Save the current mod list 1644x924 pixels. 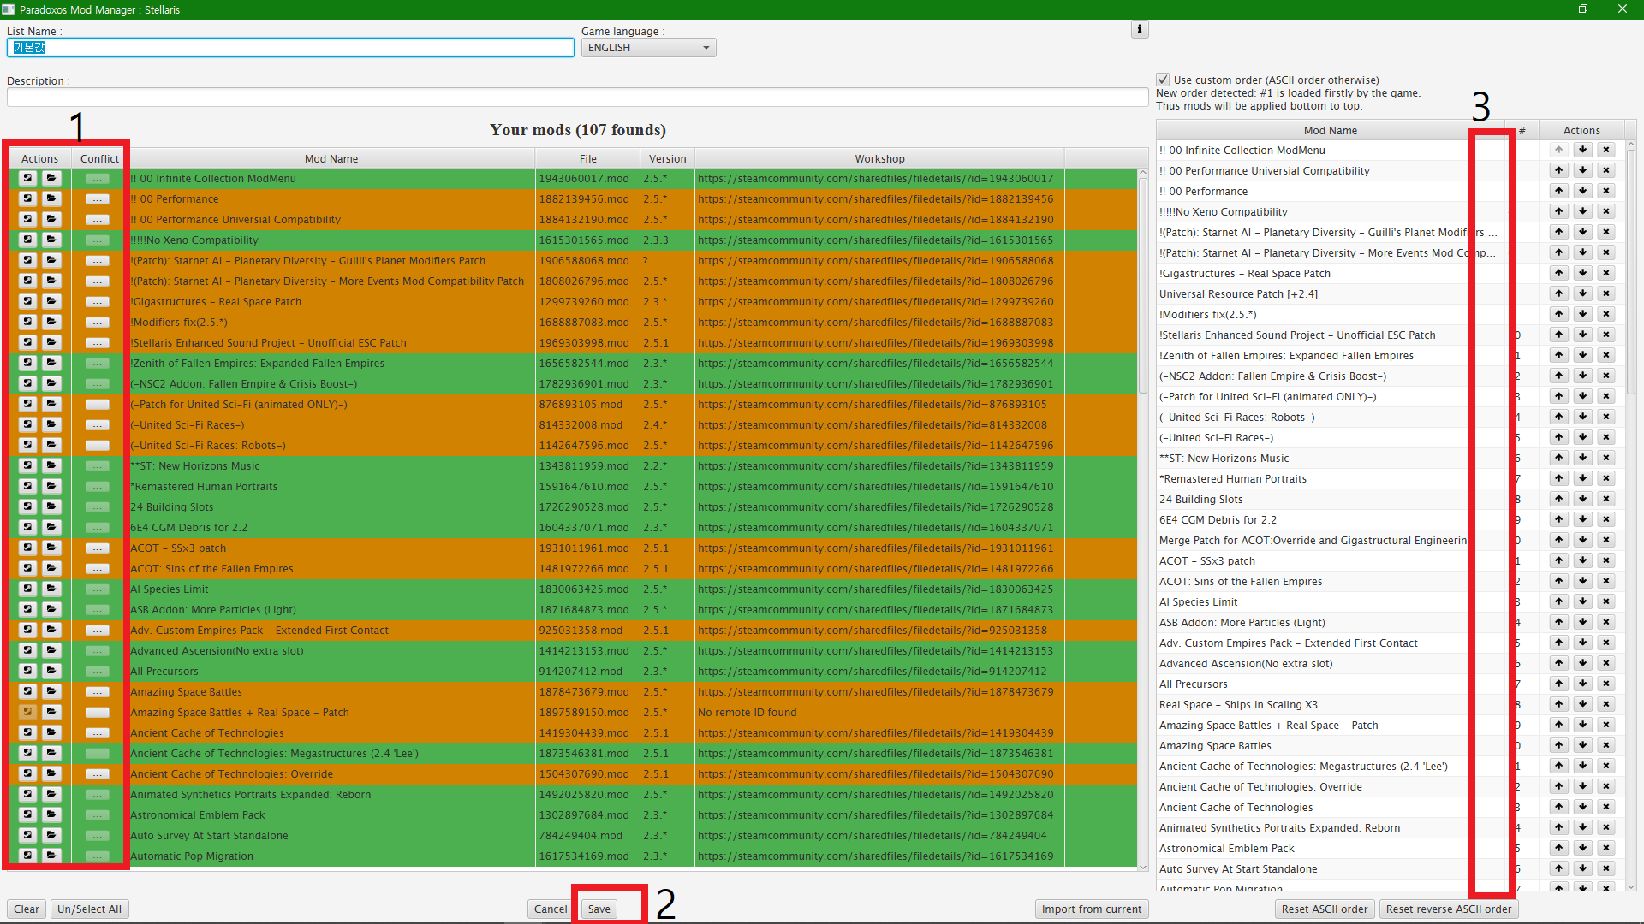599,909
